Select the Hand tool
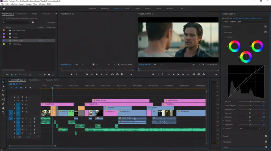271x151 pixels. 3,108
